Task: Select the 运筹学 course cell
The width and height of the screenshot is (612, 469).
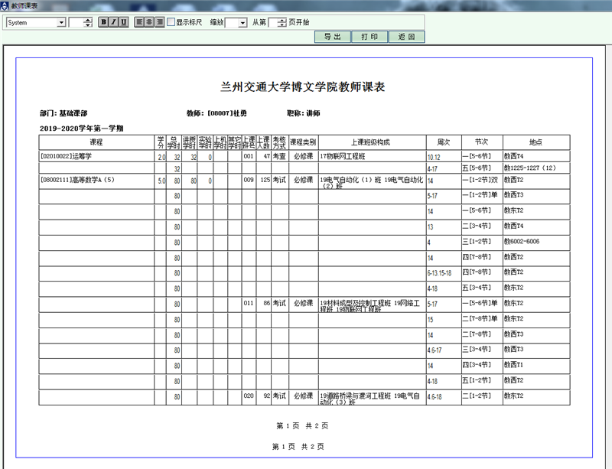Action: [x=96, y=156]
